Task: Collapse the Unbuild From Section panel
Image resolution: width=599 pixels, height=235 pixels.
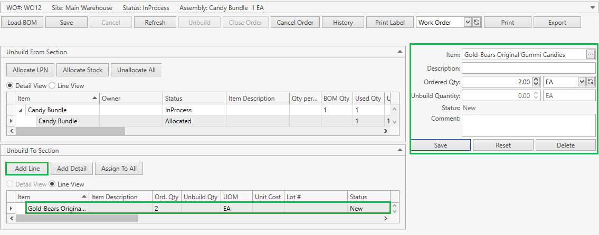Action: pyautogui.click(x=400, y=52)
